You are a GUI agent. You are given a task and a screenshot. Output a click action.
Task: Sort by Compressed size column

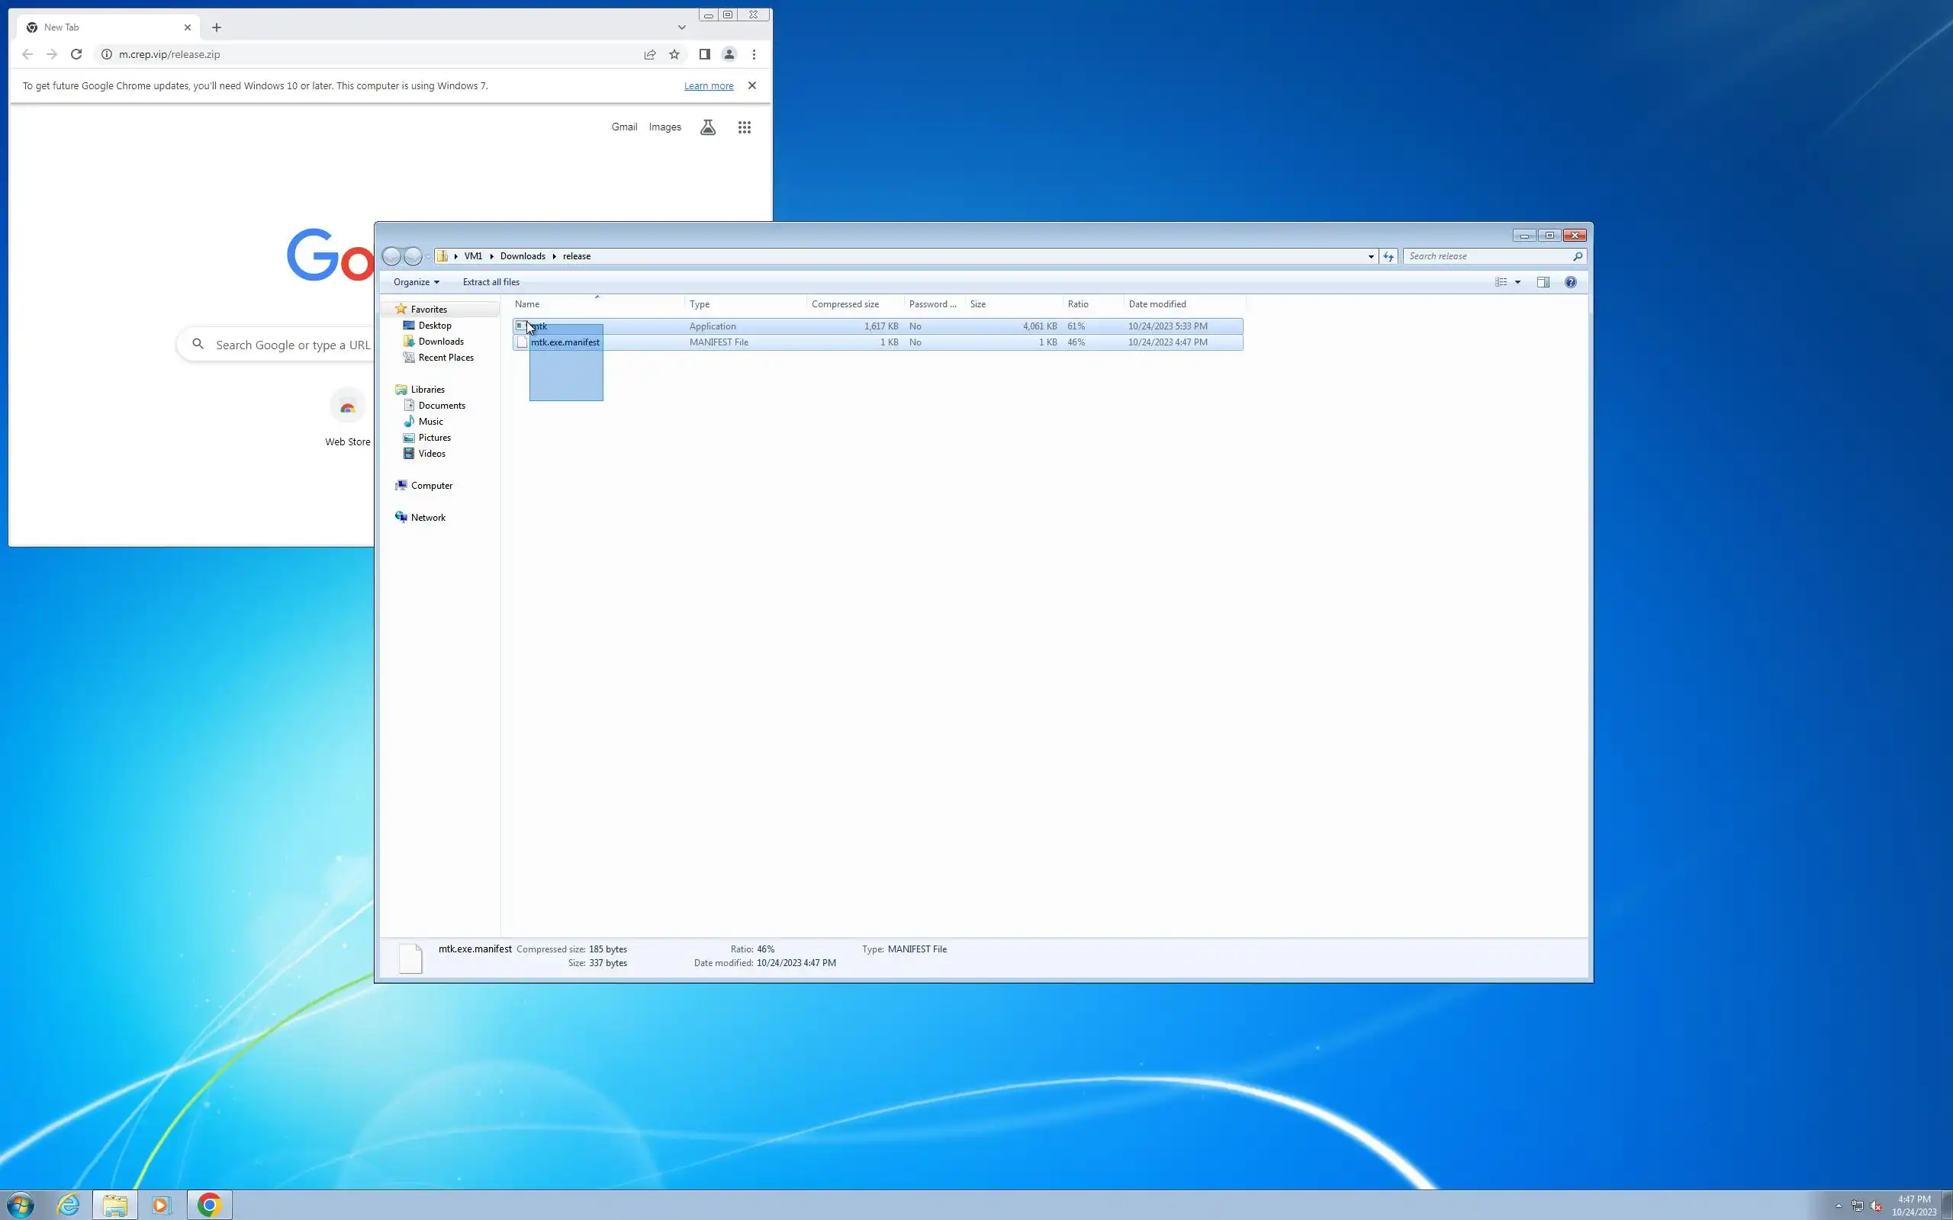tap(845, 304)
